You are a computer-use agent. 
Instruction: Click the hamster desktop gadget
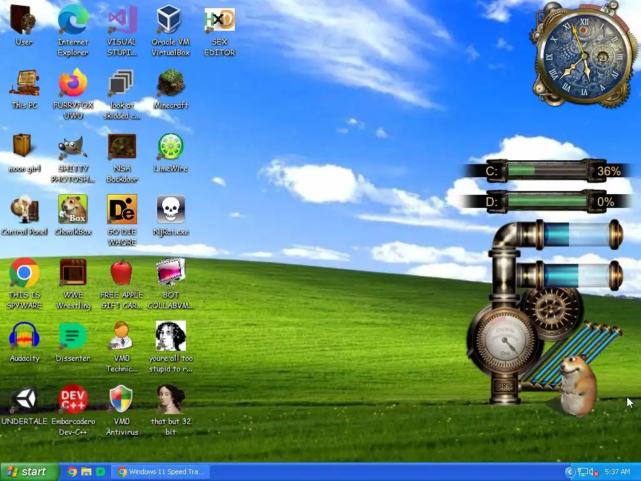coord(577,385)
